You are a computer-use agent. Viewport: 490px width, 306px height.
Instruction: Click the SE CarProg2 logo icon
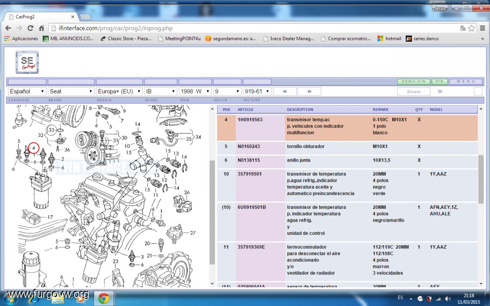[x=27, y=62]
